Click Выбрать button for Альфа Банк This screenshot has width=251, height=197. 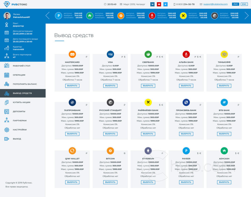pos(186,86)
